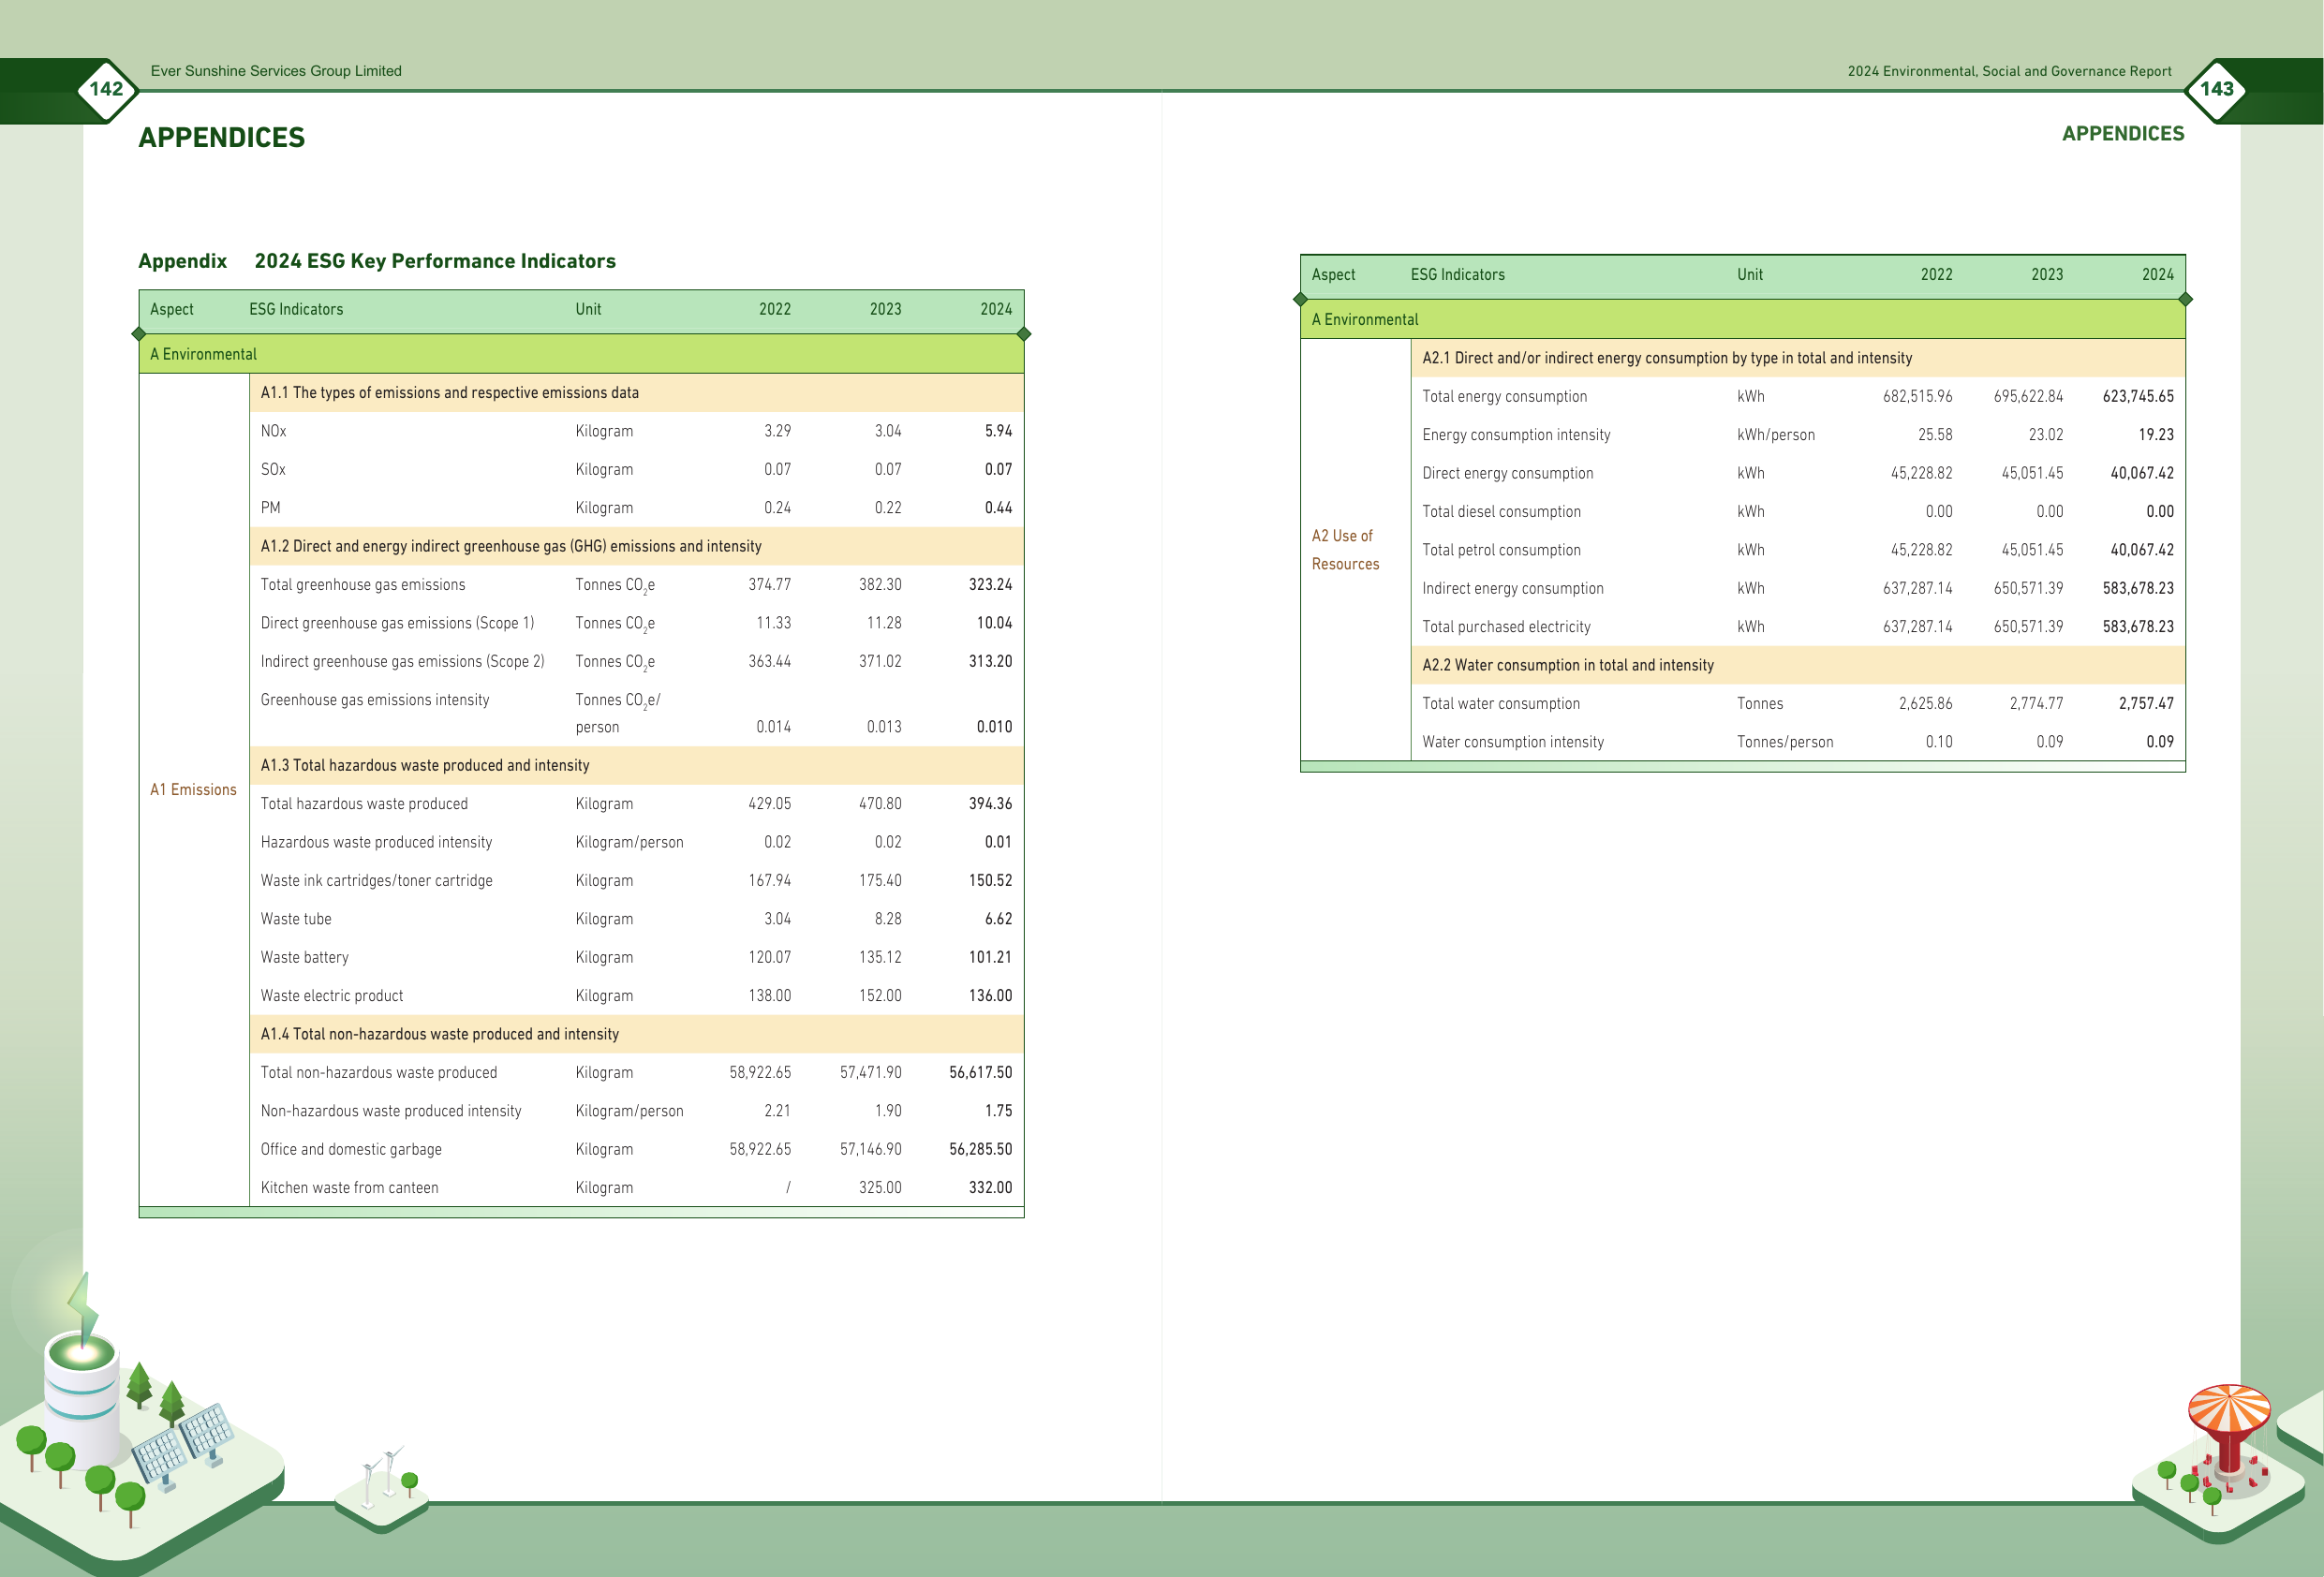This screenshot has width=2324, height=1577.
Task: Click the 'A2 Use of Resources' aspect label
Action: pyautogui.click(x=1345, y=550)
